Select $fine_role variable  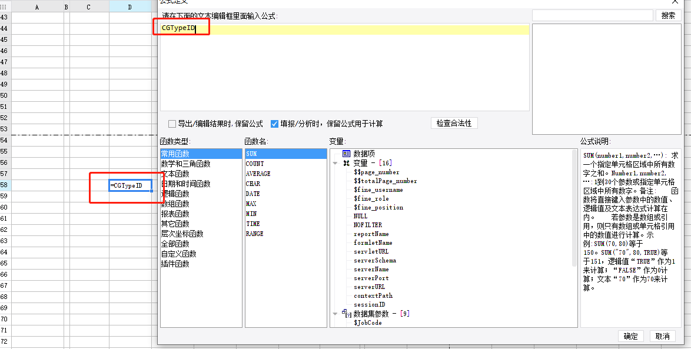point(371,199)
